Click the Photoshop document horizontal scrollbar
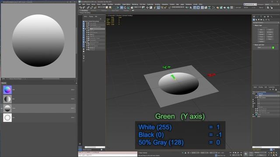Viewport: 280px width, 157px height. (x=51, y=78)
